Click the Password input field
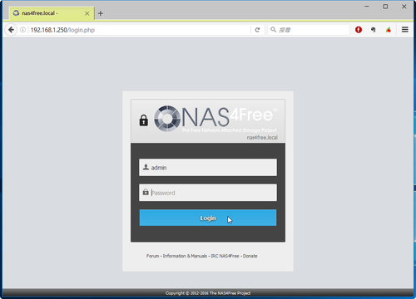Screen dimensions: 416x299 click(208, 193)
